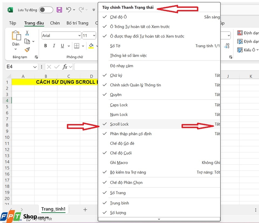The height and width of the screenshot is (223, 259).
Task: Uncheck the Quyền status option
Action: coord(159,95)
